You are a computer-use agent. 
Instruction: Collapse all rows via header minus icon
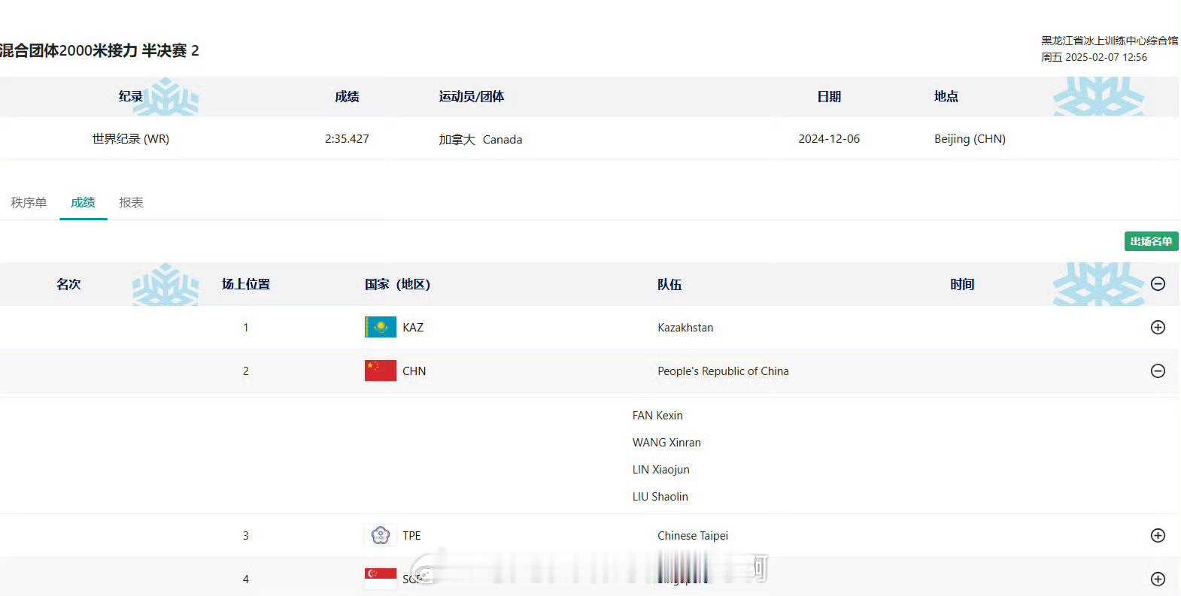click(1158, 284)
